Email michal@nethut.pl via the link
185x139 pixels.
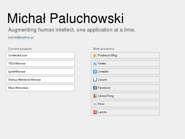click(x=21, y=37)
